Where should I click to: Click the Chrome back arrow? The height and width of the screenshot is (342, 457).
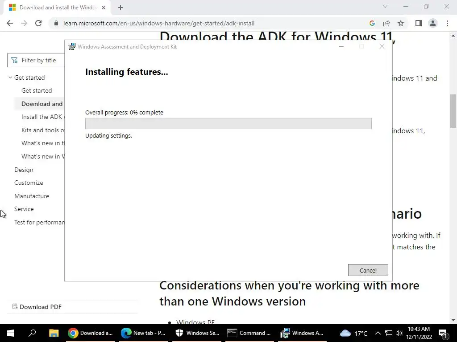coord(10,23)
